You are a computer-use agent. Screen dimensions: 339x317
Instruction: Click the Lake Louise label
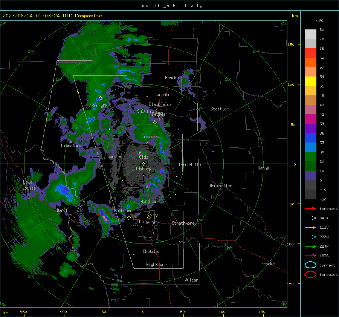[x=29, y=185]
